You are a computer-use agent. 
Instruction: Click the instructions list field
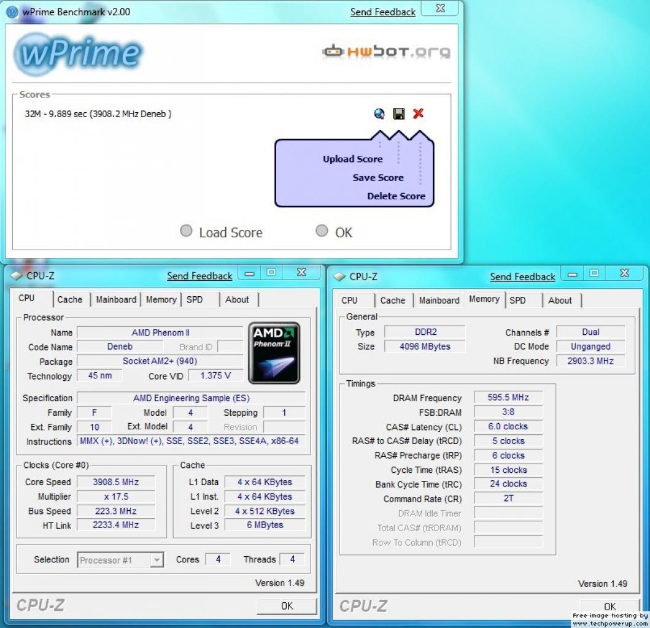tap(191, 441)
